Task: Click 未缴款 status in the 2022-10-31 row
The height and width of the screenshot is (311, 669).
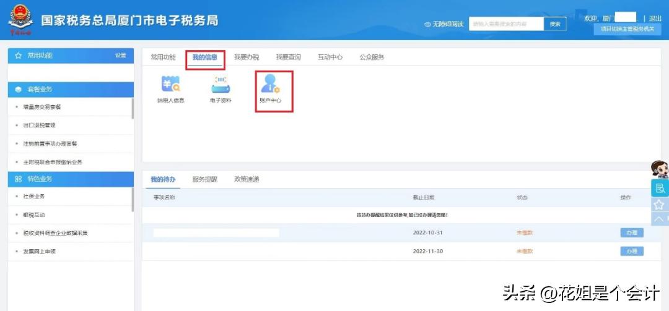Action: pos(525,233)
